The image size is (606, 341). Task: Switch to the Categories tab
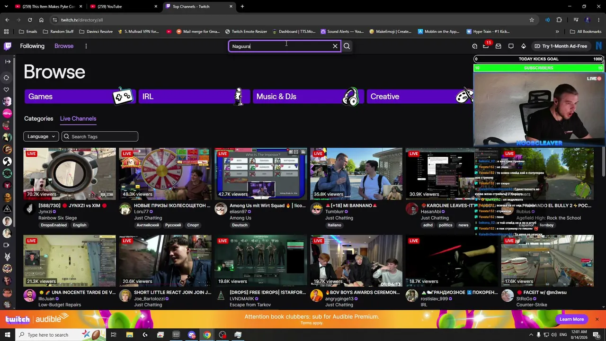point(39,119)
